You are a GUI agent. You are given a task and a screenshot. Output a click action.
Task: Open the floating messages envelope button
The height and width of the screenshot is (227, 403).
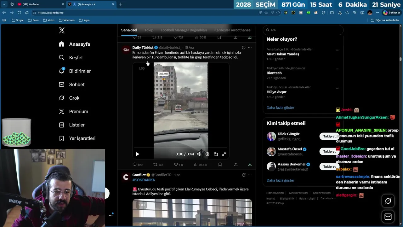click(388, 217)
